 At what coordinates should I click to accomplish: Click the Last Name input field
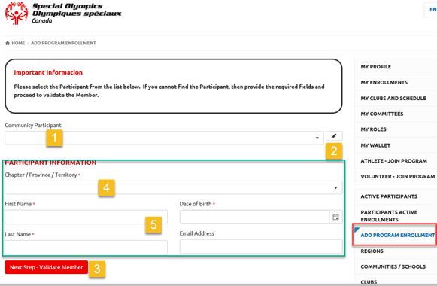[x=86, y=247]
